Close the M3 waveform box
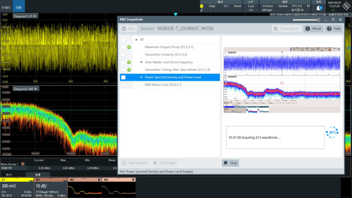Image resolution: width=352 pixels, height=198 pixels. point(133,180)
